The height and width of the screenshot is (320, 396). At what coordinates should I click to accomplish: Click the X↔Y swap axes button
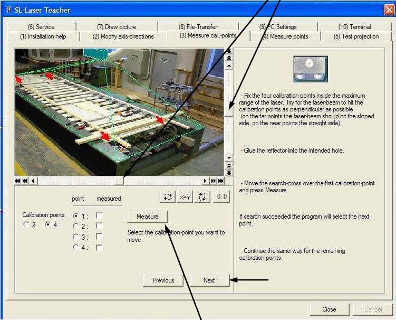pyautogui.click(x=185, y=196)
